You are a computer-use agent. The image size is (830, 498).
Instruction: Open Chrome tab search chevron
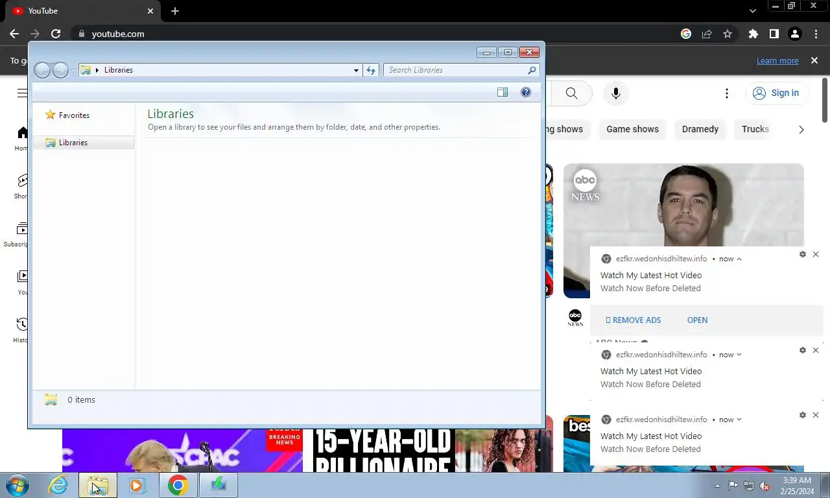[x=752, y=11]
